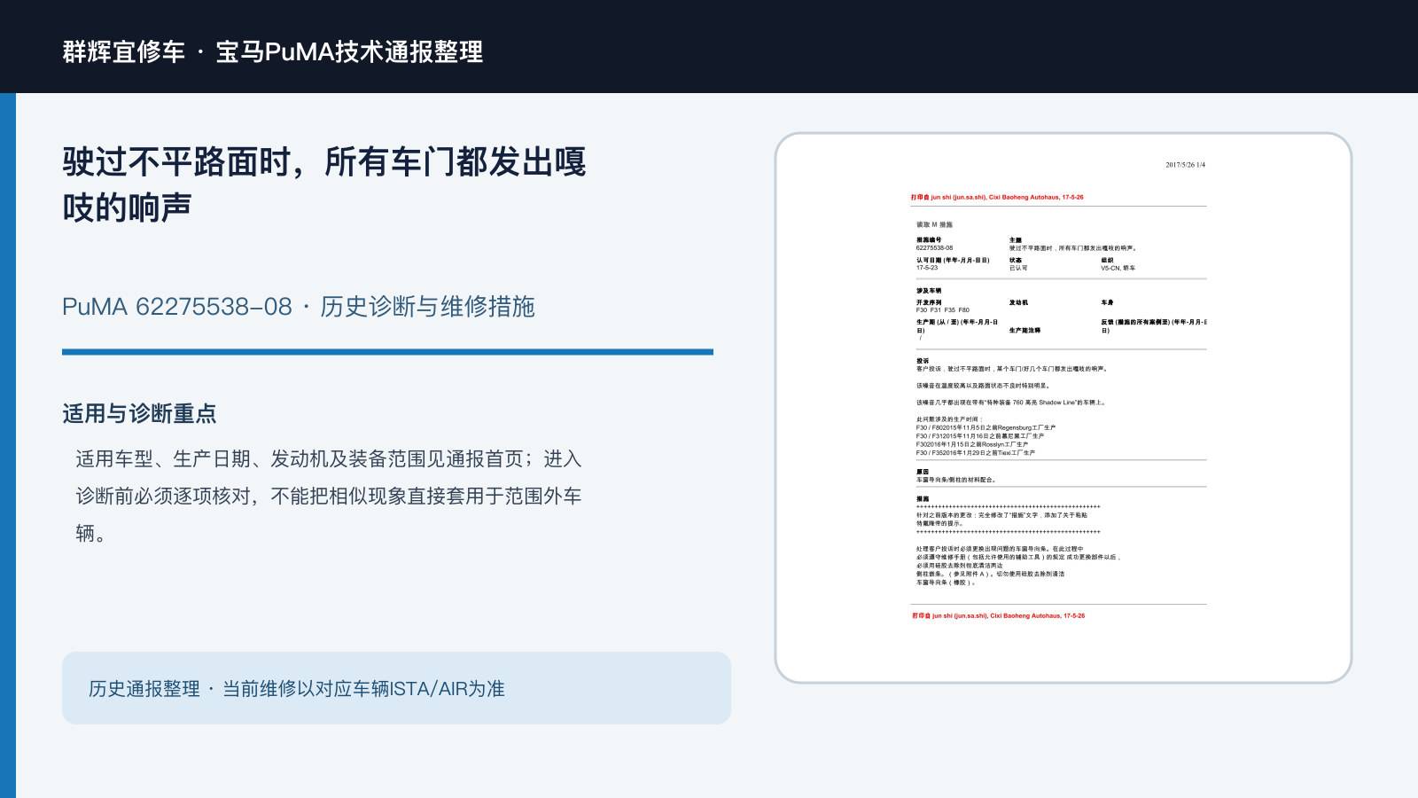Select the main heading about 车门嘎吱响声
The image size is (1418, 798).
324,184
